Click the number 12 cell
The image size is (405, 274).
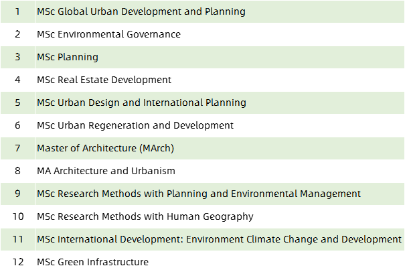(17, 262)
